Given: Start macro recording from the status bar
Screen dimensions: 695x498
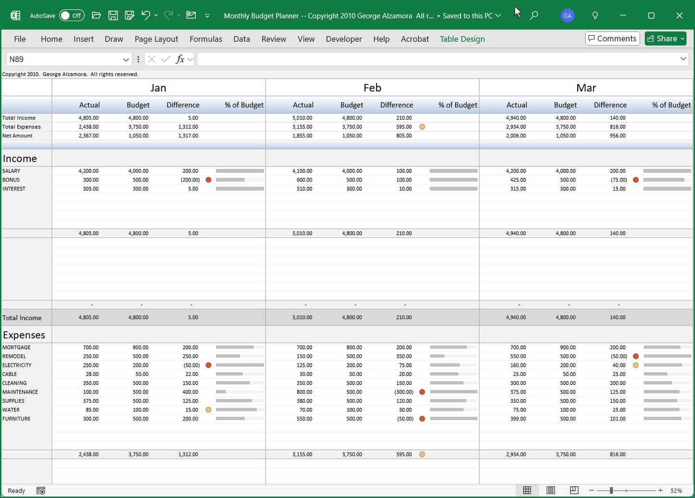Looking at the screenshot, I should click(41, 490).
